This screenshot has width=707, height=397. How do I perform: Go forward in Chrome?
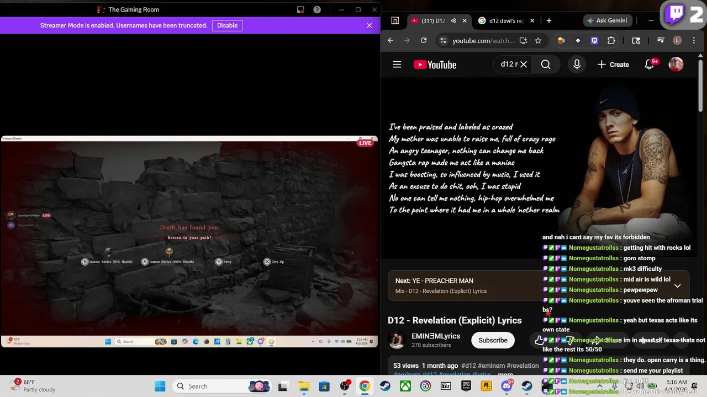pos(407,40)
